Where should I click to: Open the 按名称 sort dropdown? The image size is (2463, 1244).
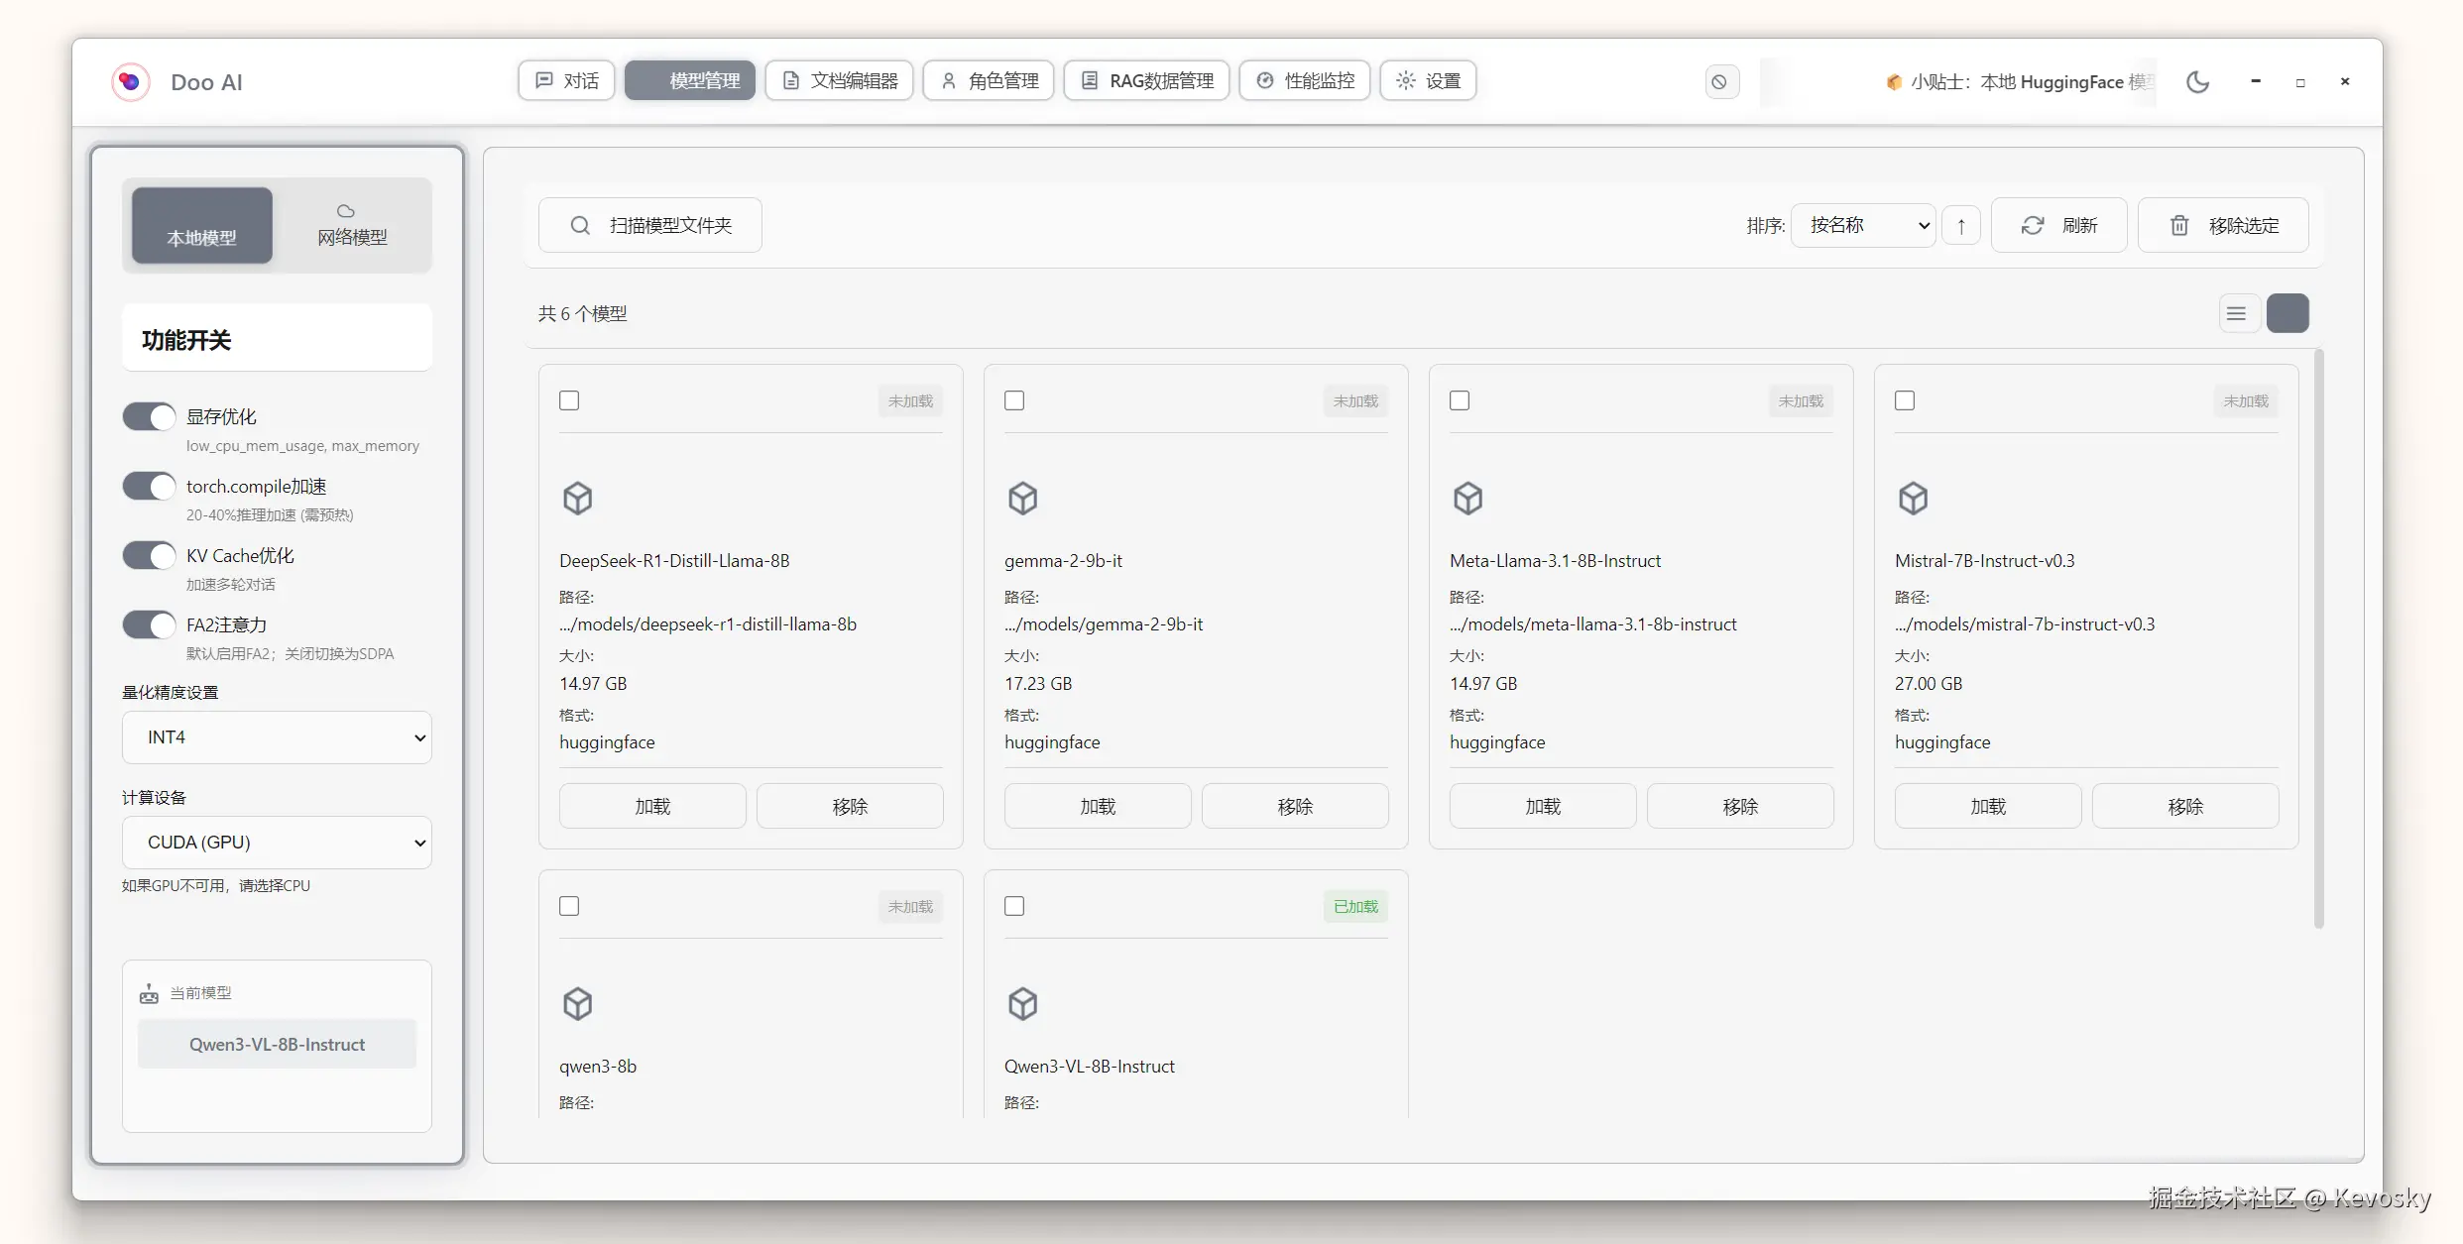[1862, 226]
